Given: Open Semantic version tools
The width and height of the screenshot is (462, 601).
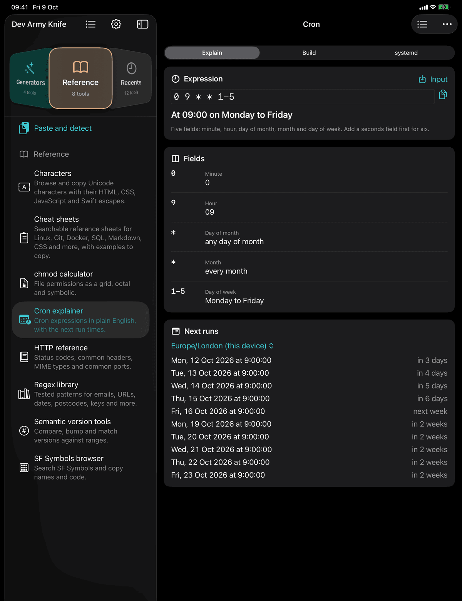Looking at the screenshot, I should [x=81, y=431].
